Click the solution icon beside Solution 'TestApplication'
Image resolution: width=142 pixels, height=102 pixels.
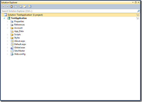[5, 15]
